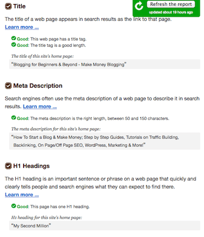Click green check for 'has a title tag'
This screenshot has width=204, height=237.
(14, 38)
